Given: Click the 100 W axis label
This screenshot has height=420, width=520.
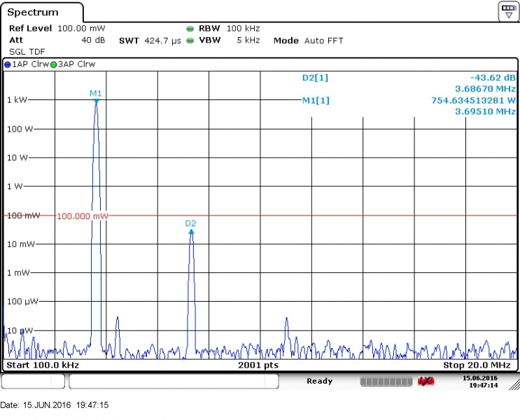Looking at the screenshot, I should point(20,129).
